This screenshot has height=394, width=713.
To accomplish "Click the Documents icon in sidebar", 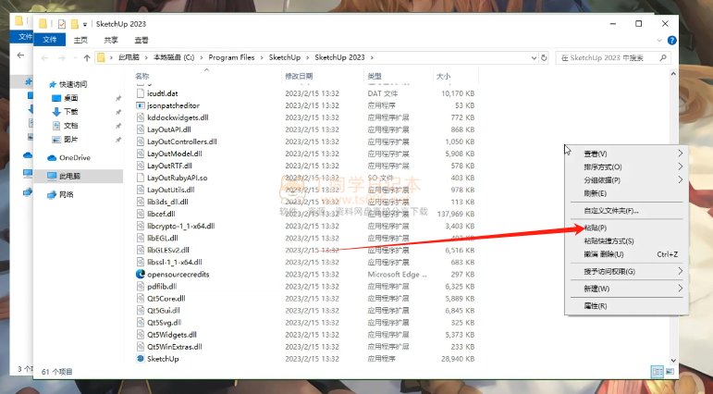I will coord(56,126).
